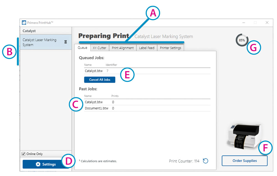
Task: Click the Primera PrintHub app icon
Action: [24, 23]
